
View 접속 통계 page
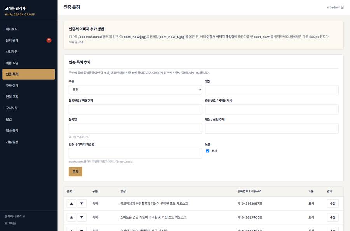[x=28, y=130]
